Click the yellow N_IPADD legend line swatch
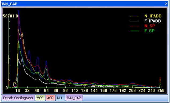The height and width of the screenshot is (103, 170). point(135,16)
